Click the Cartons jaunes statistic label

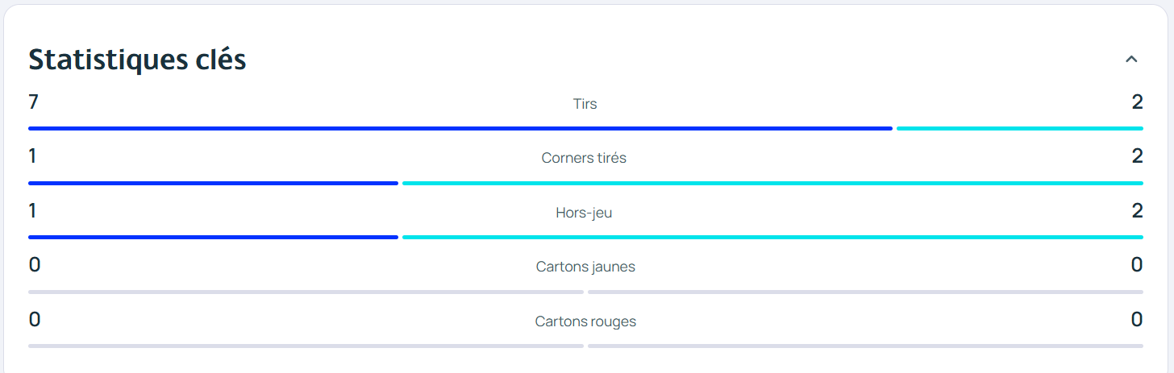pyautogui.click(x=585, y=267)
